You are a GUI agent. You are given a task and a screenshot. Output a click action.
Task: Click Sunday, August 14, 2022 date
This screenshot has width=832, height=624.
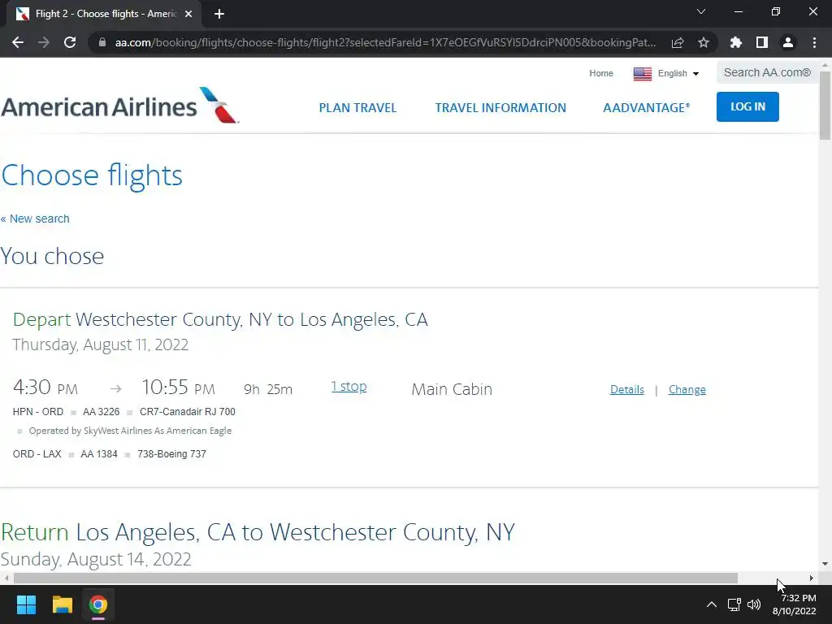[96, 559]
